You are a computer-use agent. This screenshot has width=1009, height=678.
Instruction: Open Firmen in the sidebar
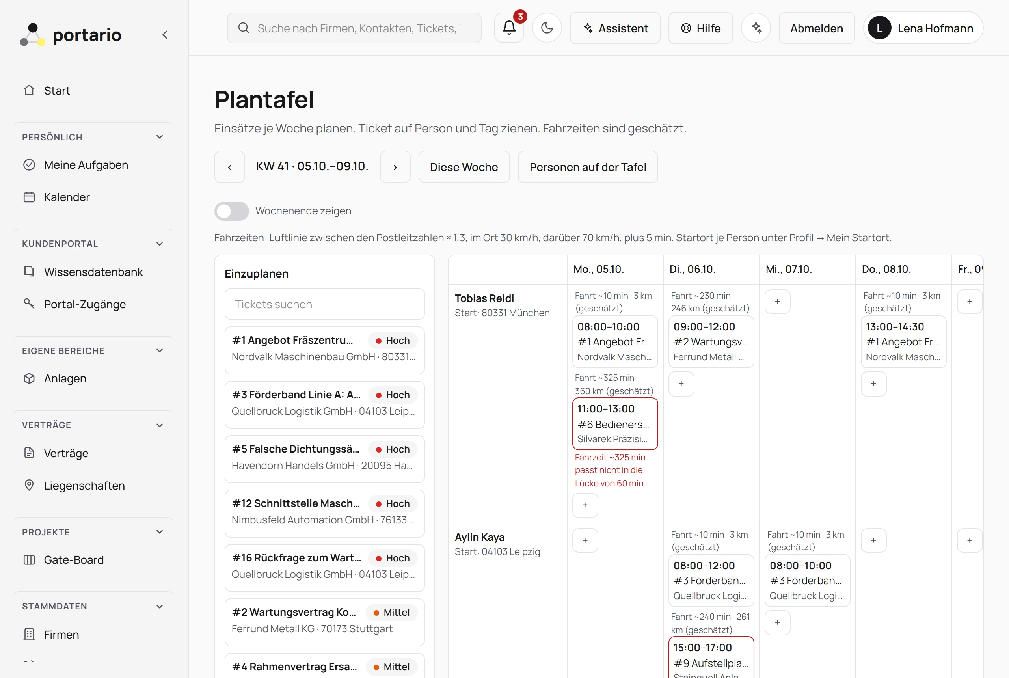[94, 634]
